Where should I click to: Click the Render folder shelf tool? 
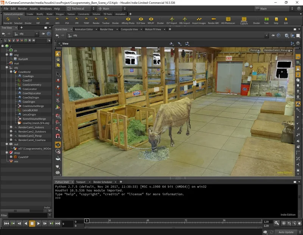coord(96,20)
